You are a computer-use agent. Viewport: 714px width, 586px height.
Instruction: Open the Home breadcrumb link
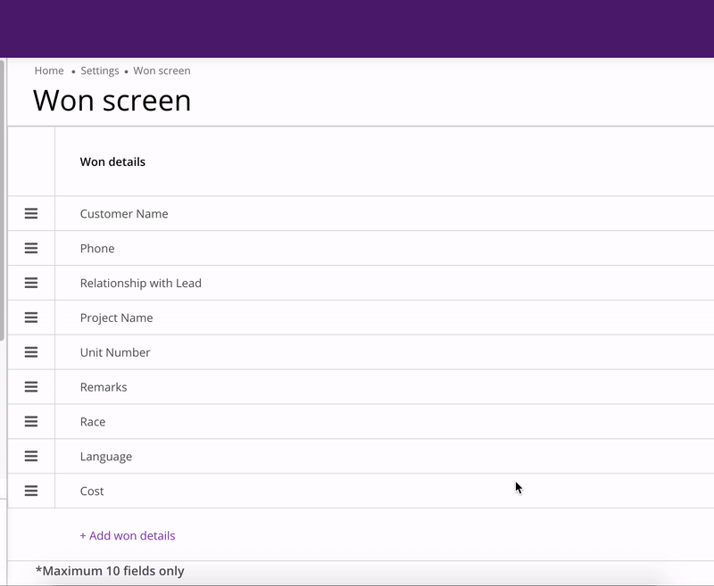[x=49, y=70]
